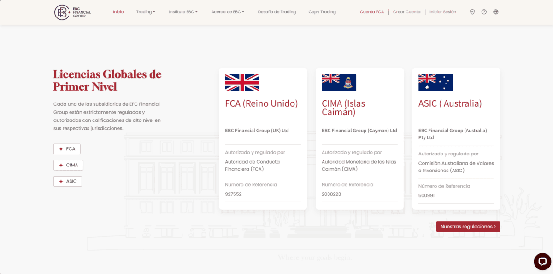This screenshot has height=274, width=553.
Task: Click the EBC Financial Group logo
Action: click(x=73, y=12)
